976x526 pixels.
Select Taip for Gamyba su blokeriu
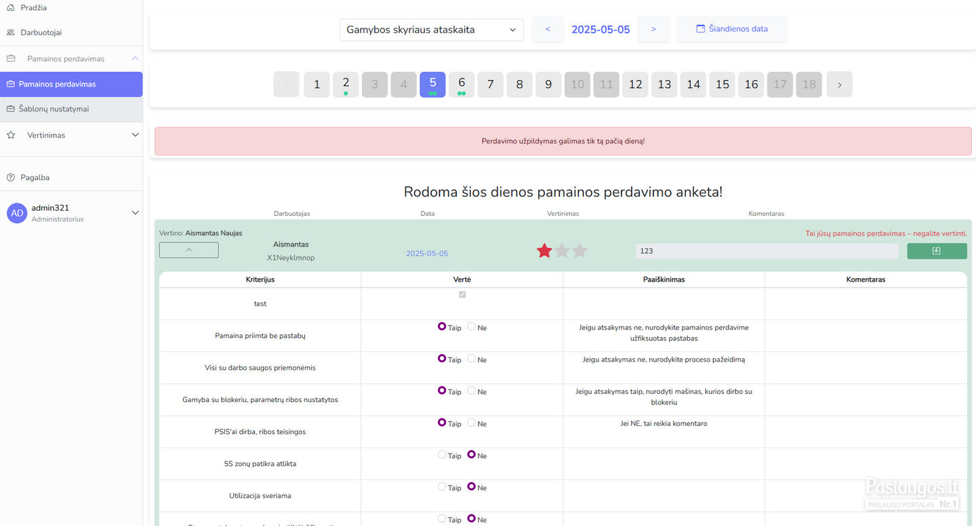pos(442,391)
